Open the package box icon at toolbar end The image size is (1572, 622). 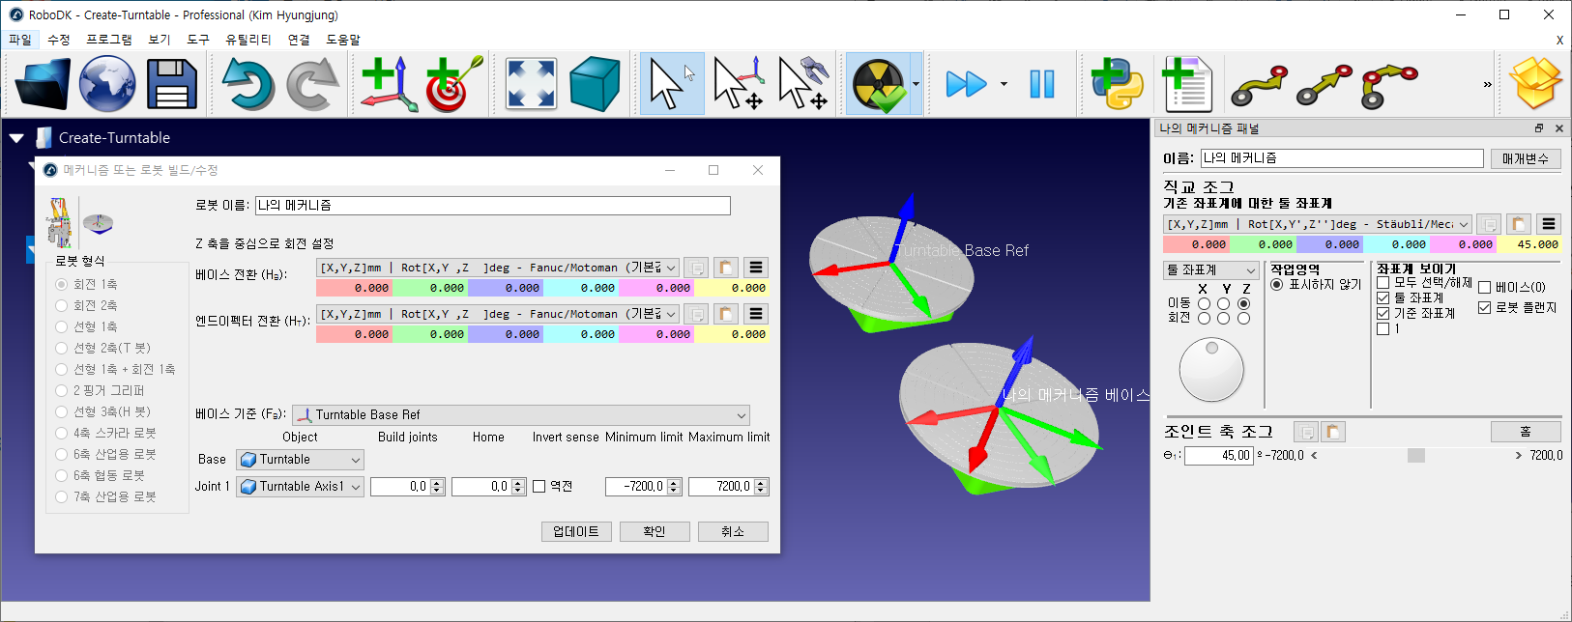(1536, 83)
